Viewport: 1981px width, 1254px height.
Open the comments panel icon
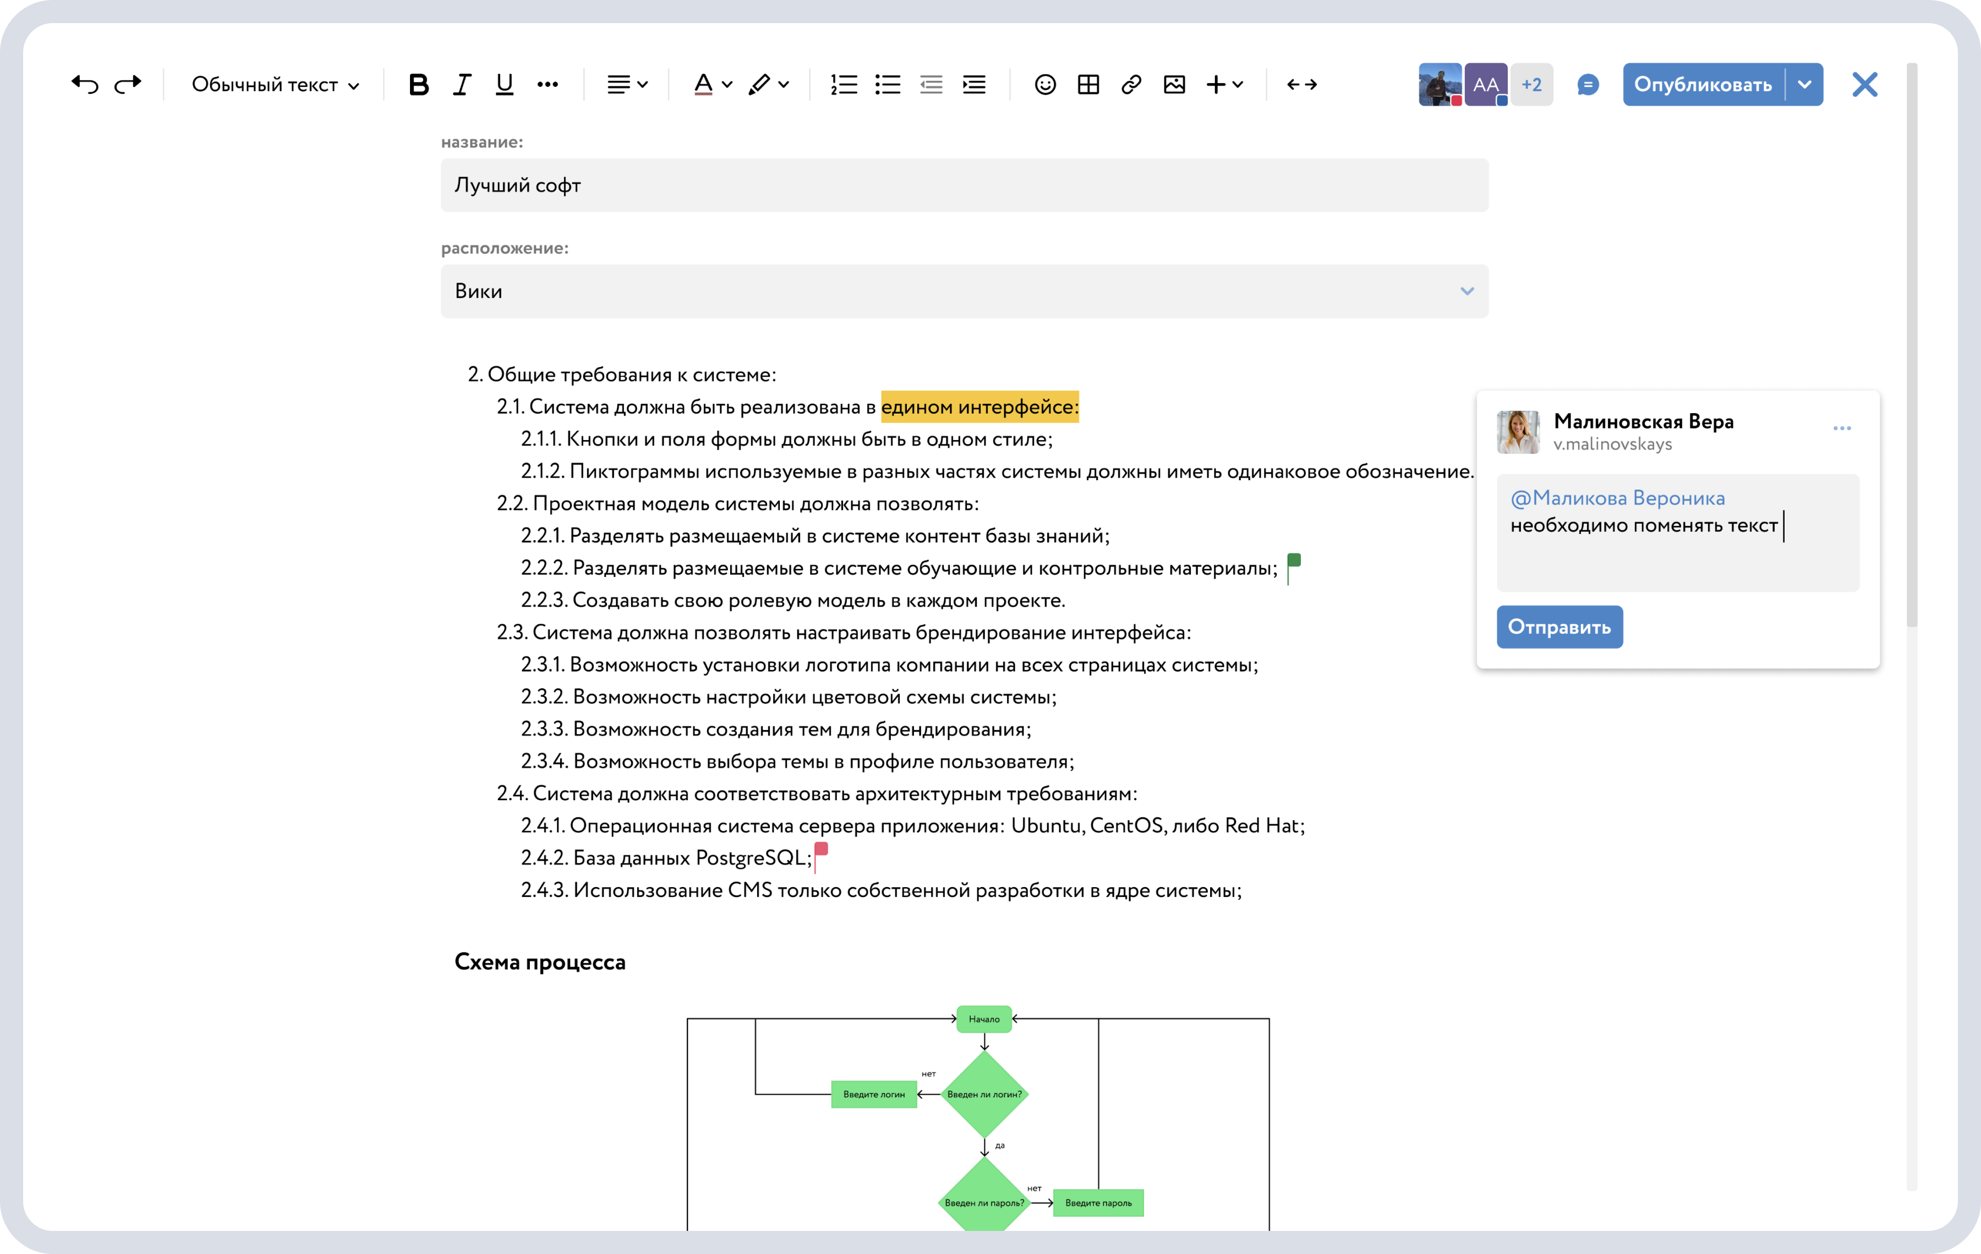[x=1588, y=84]
